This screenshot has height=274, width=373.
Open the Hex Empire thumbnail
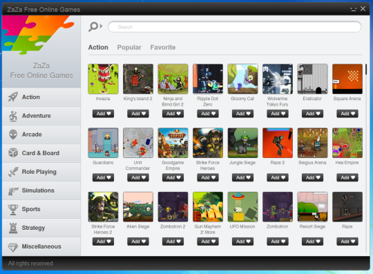pos(347,143)
